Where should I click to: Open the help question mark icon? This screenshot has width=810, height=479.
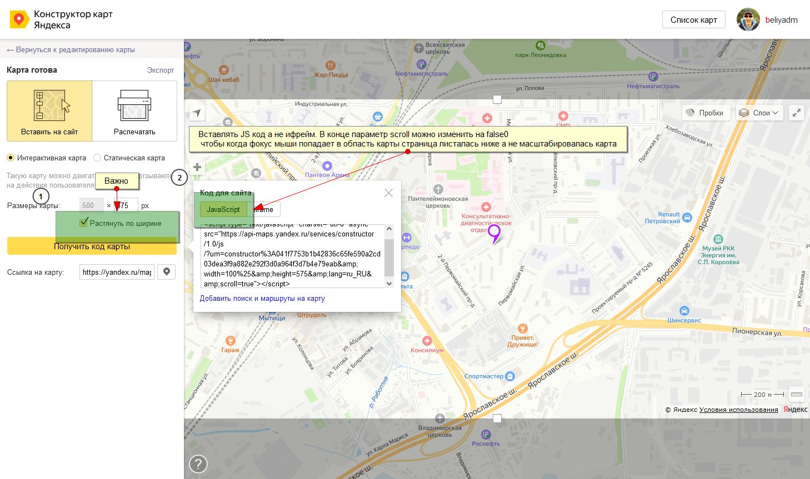(198, 463)
